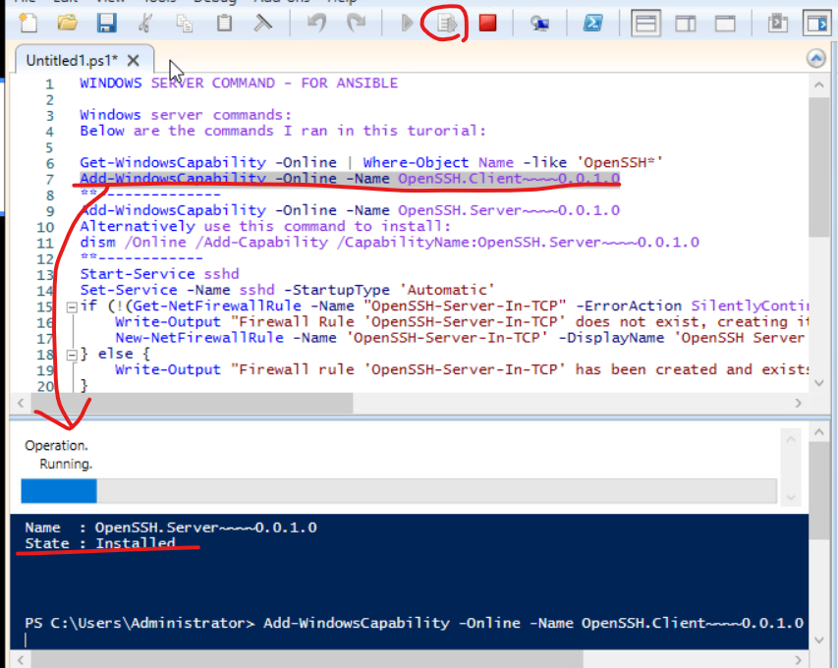Viewport: 838px width, 668px height.
Task: Click console output 'State : Installed'
Action: [100, 544]
